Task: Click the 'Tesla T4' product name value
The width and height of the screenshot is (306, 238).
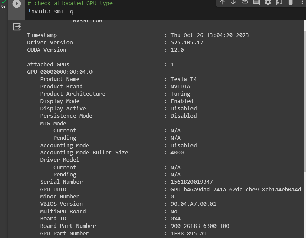Action: [x=184, y=79]
